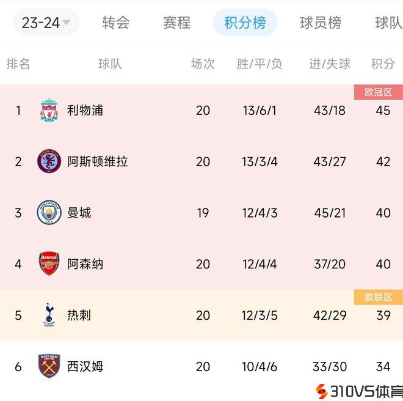Screen dimensions: 403x401
Task: Click the 积分 column header
Action: tap(383, 64)
